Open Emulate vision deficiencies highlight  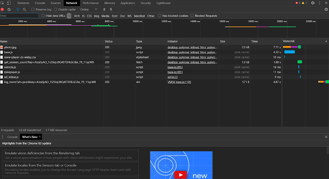click(x=70, y=155)
